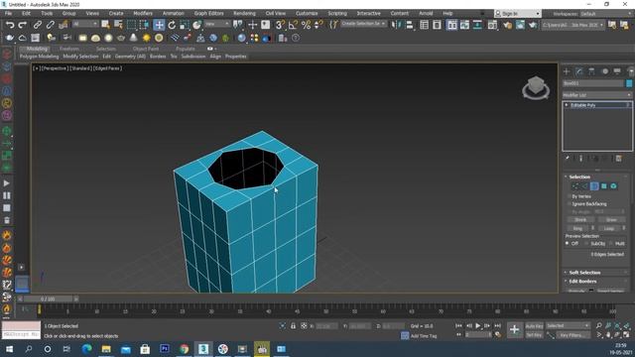Enable the 3D Snaps toggle icon
Screen dimensions: 635x357
pos(280,25)
